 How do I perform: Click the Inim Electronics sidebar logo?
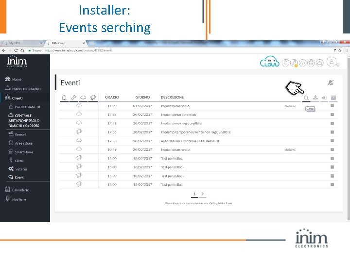pyautogui.click(x=17, y=62)
